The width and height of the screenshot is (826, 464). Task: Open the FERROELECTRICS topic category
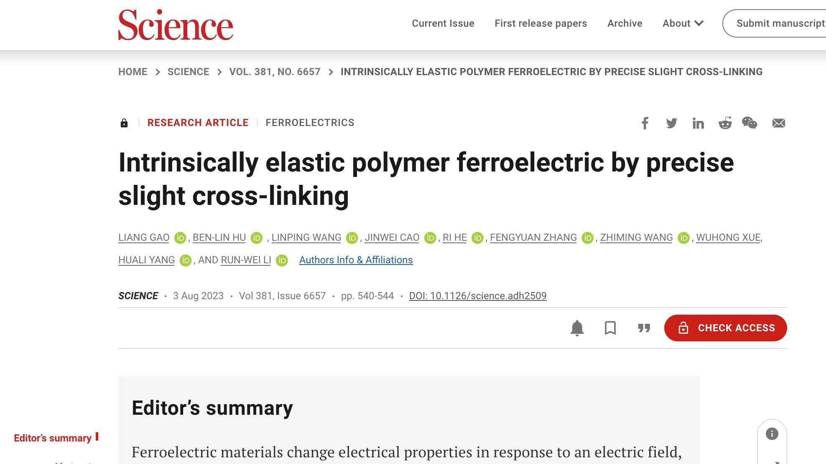coord(309,122)
